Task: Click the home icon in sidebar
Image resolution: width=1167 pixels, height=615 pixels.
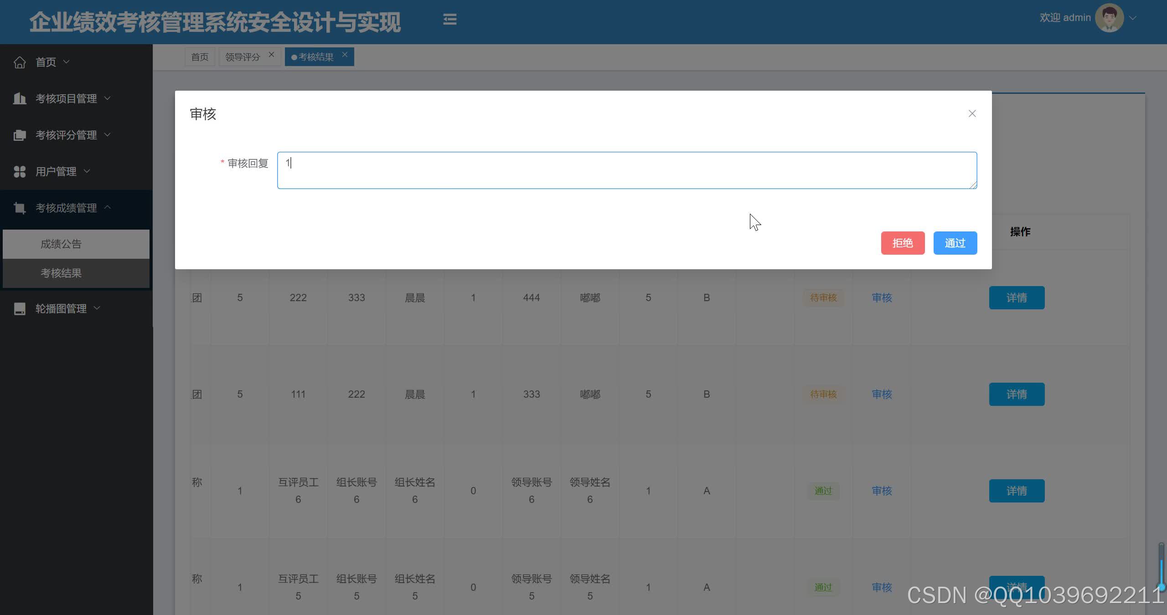Action: [x=20, y=62]
